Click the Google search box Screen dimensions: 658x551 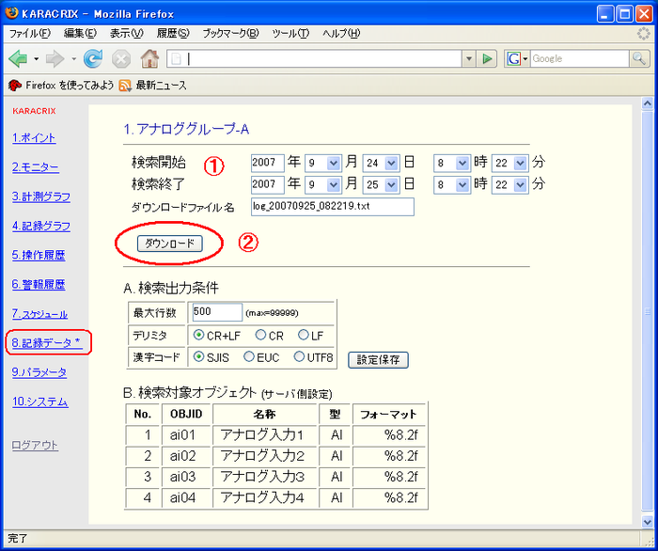(580, 58)
